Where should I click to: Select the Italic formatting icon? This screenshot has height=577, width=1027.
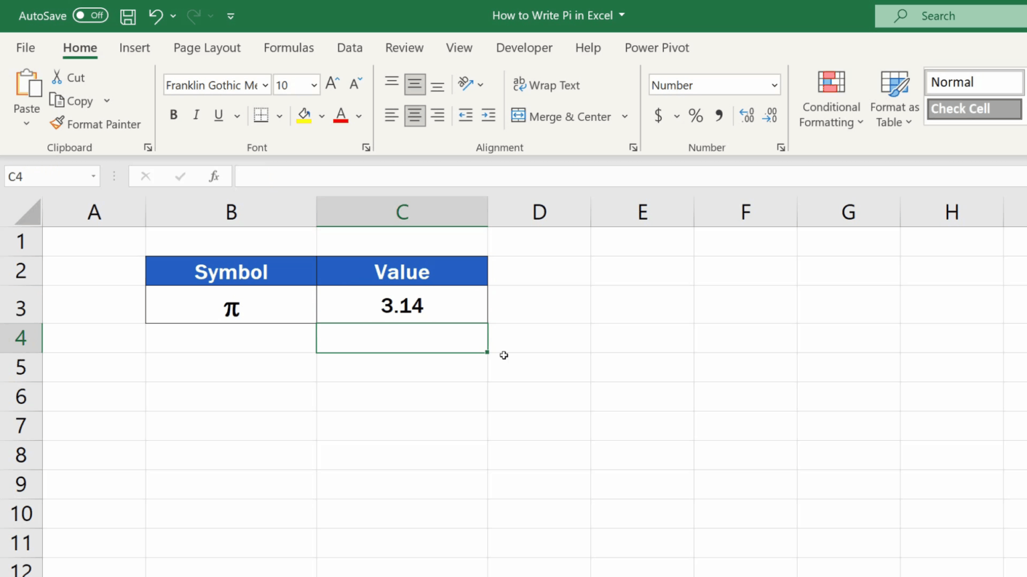coord(195,115)
